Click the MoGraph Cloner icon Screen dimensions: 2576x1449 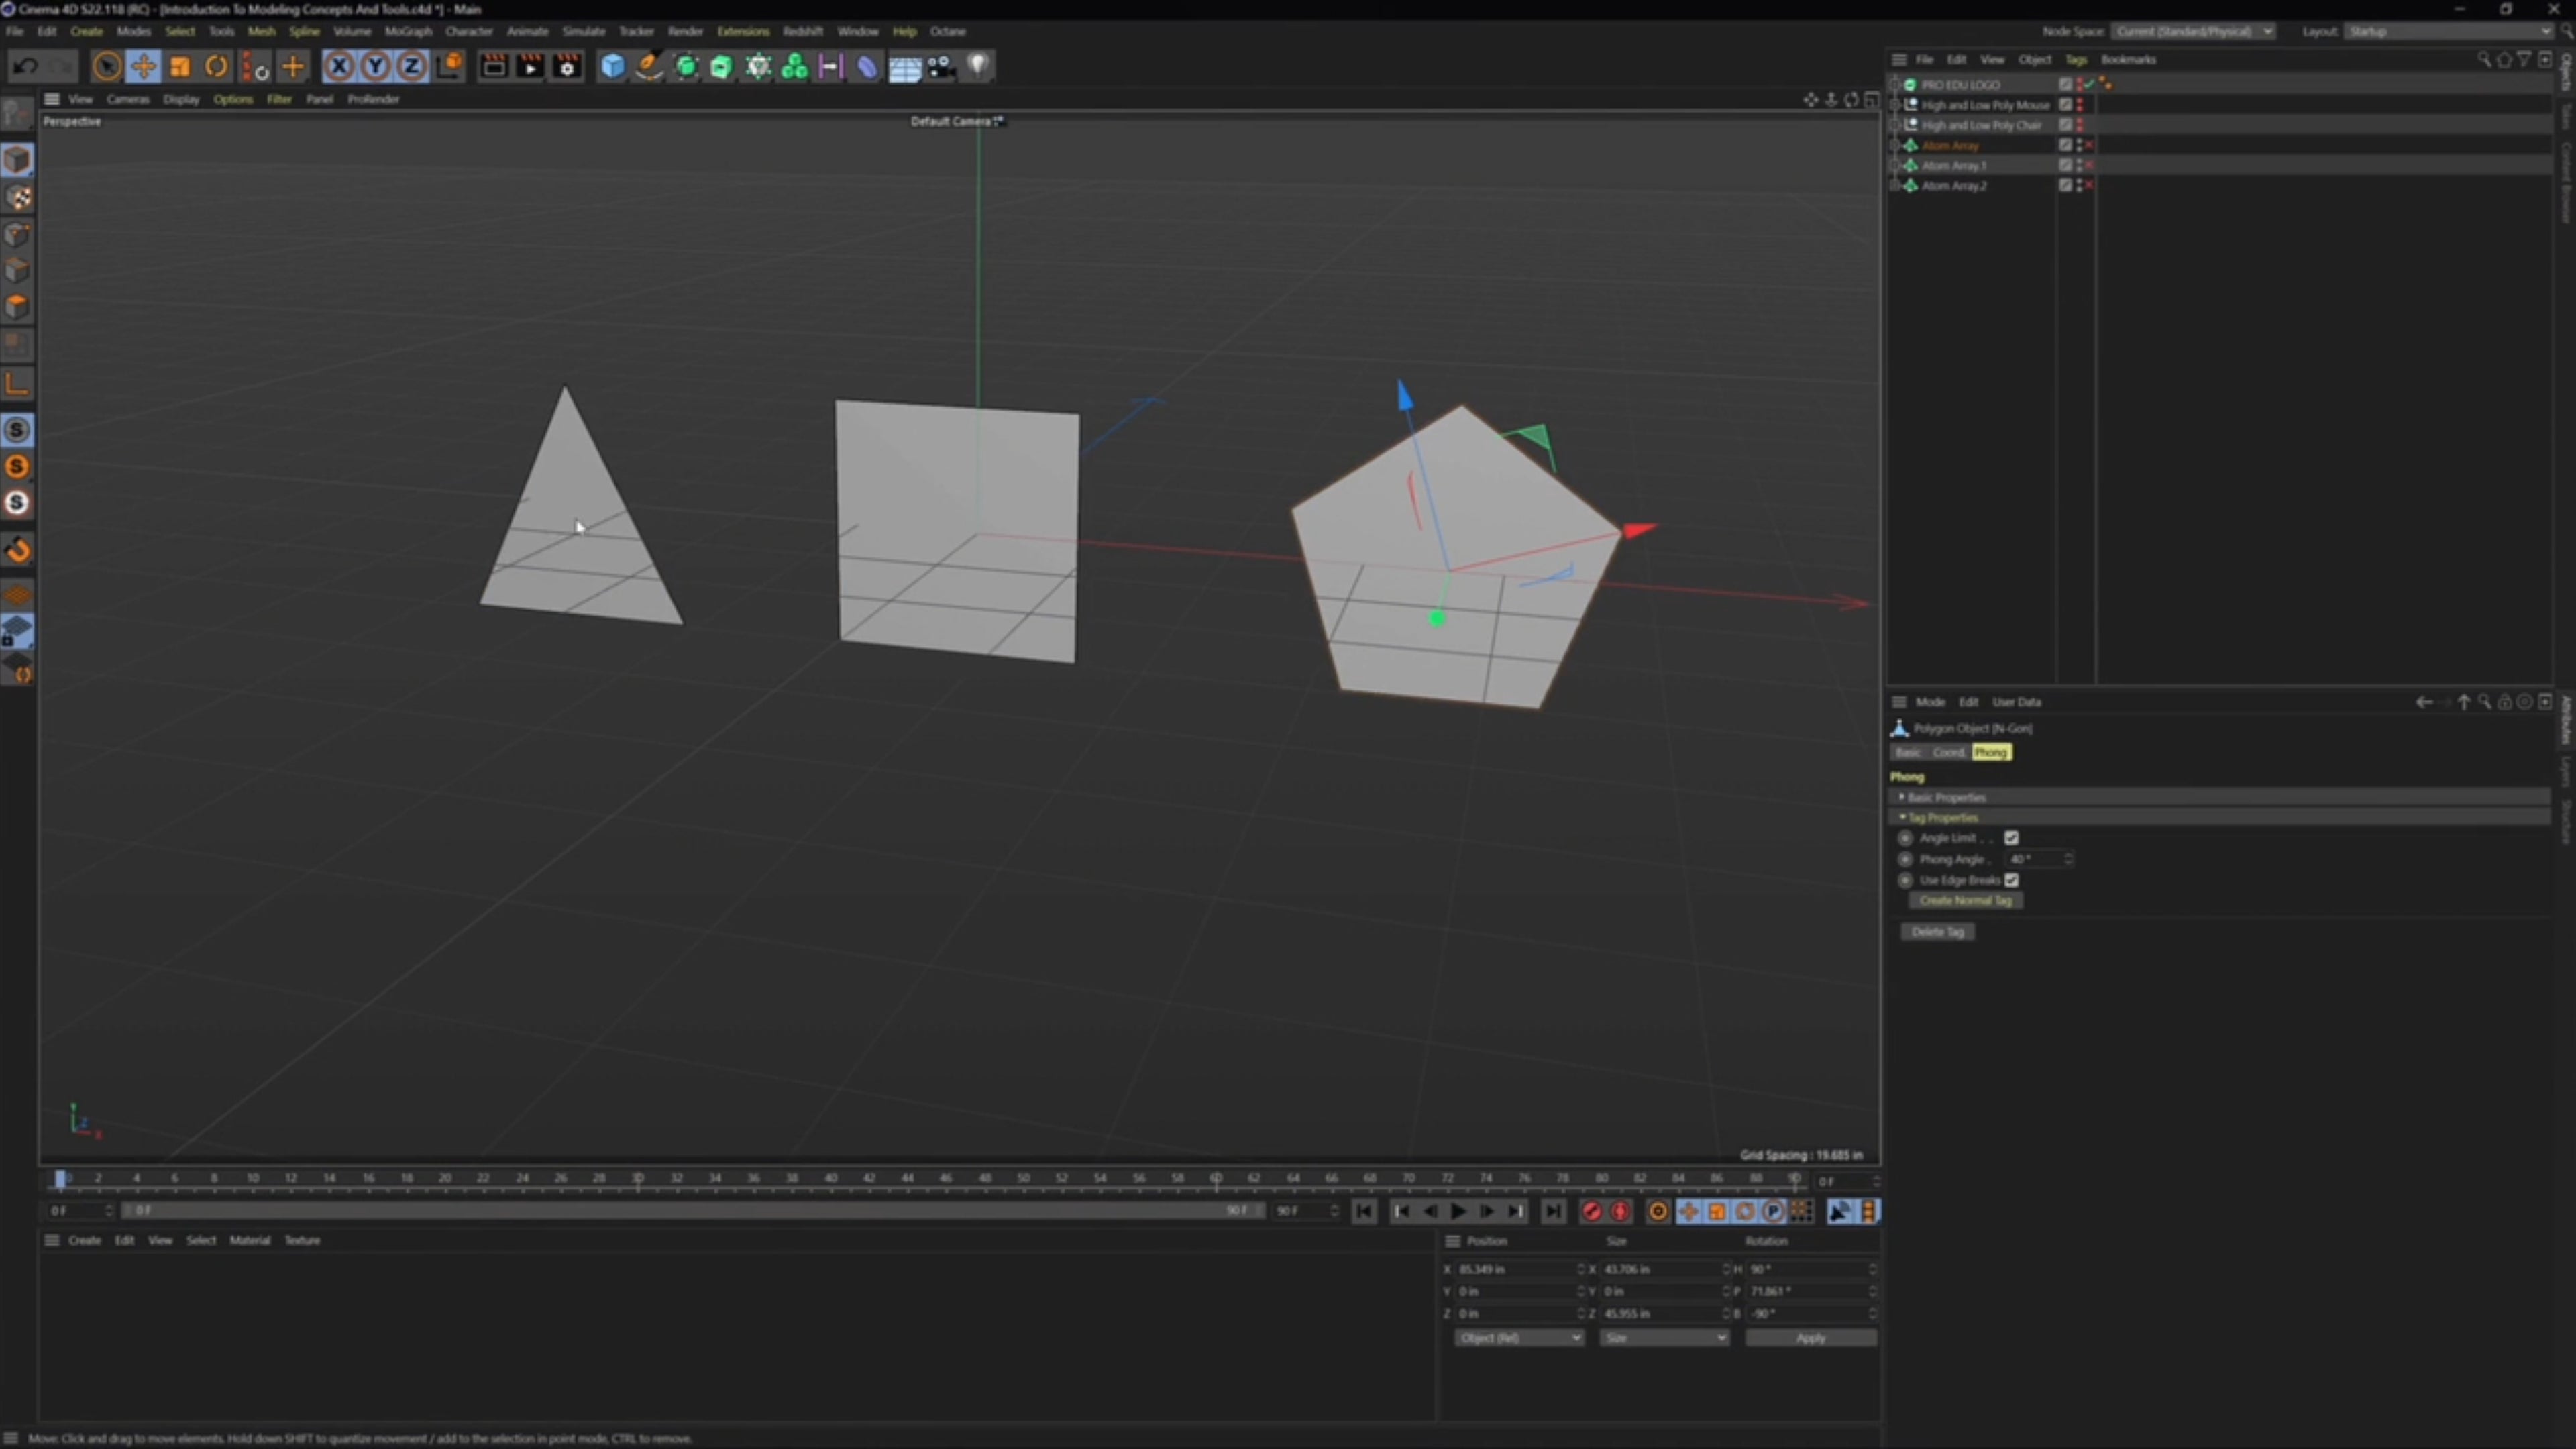(x=795, y=67)
